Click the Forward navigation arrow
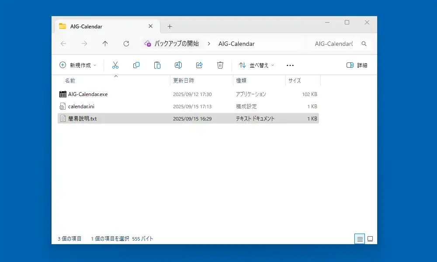Viewport: 437px width, 262px height. [84, 43]
